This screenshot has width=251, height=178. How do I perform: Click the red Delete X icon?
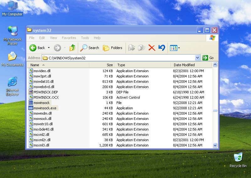152,48
